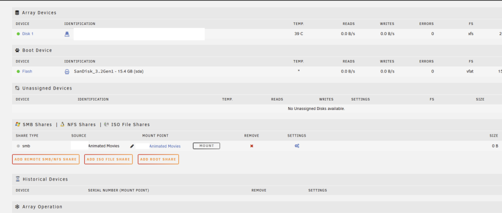The height and width of the screenshot is (213, 502).
Task: Click the Array Devices heading
Action: 39,13
